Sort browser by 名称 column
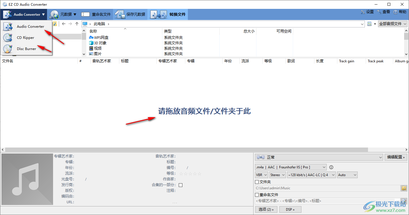Viewport: 409px width, 215px height. 125,31
